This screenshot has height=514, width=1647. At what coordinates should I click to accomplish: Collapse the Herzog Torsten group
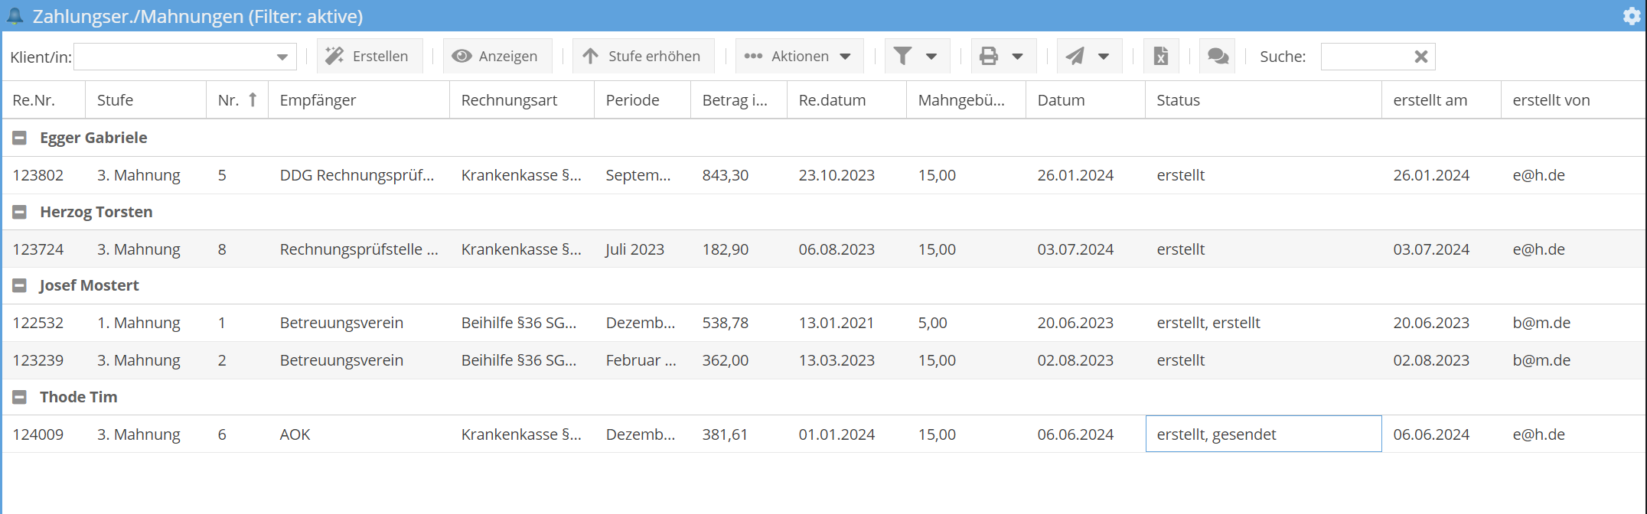point(20,212)
